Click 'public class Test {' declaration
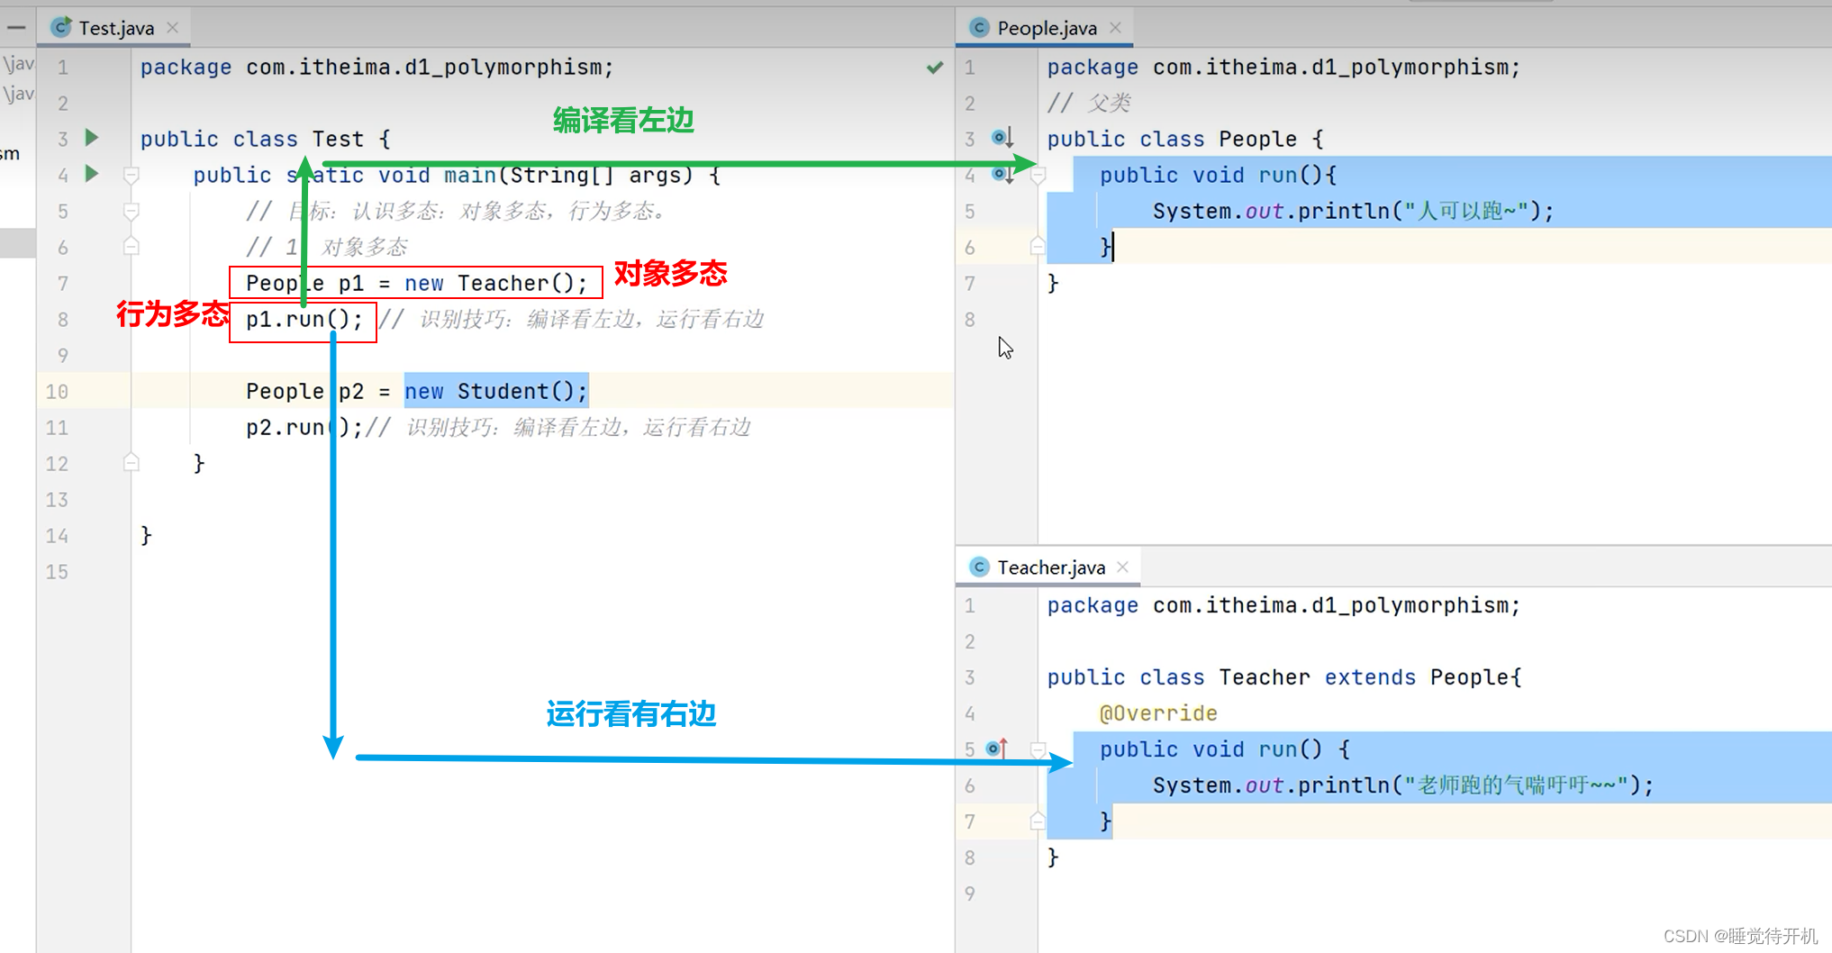 266,139
